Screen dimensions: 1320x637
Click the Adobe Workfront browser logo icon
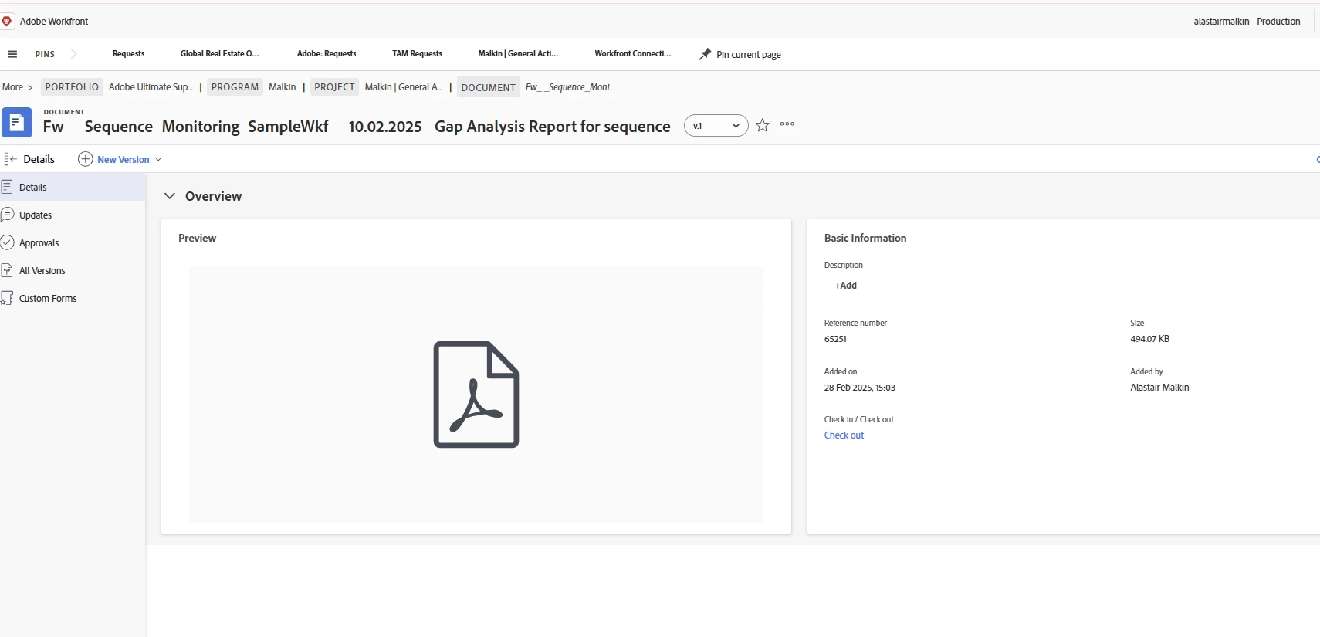coord(7,21)
